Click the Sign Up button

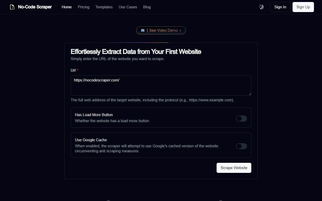303,7
